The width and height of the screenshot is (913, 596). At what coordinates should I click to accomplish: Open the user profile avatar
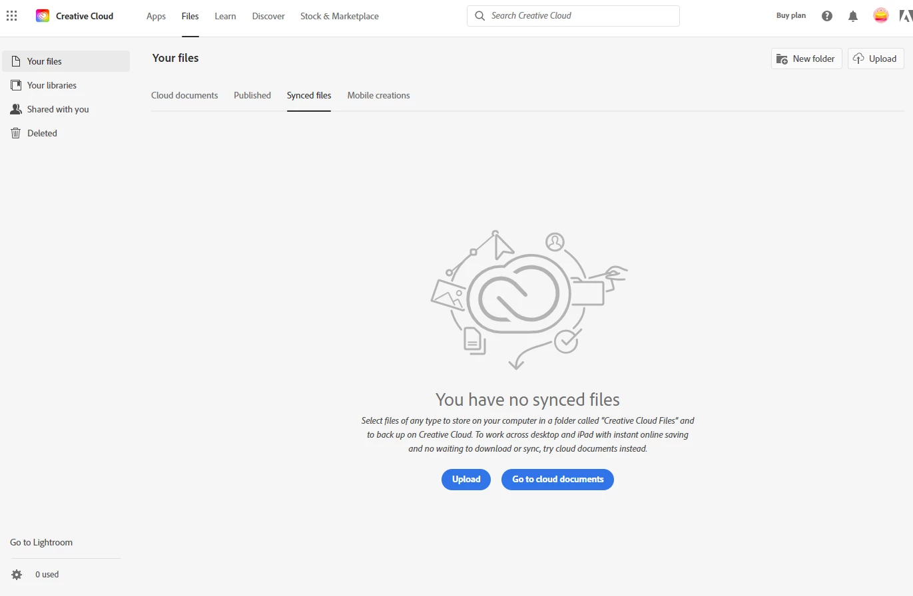click(x=881, y=15)
